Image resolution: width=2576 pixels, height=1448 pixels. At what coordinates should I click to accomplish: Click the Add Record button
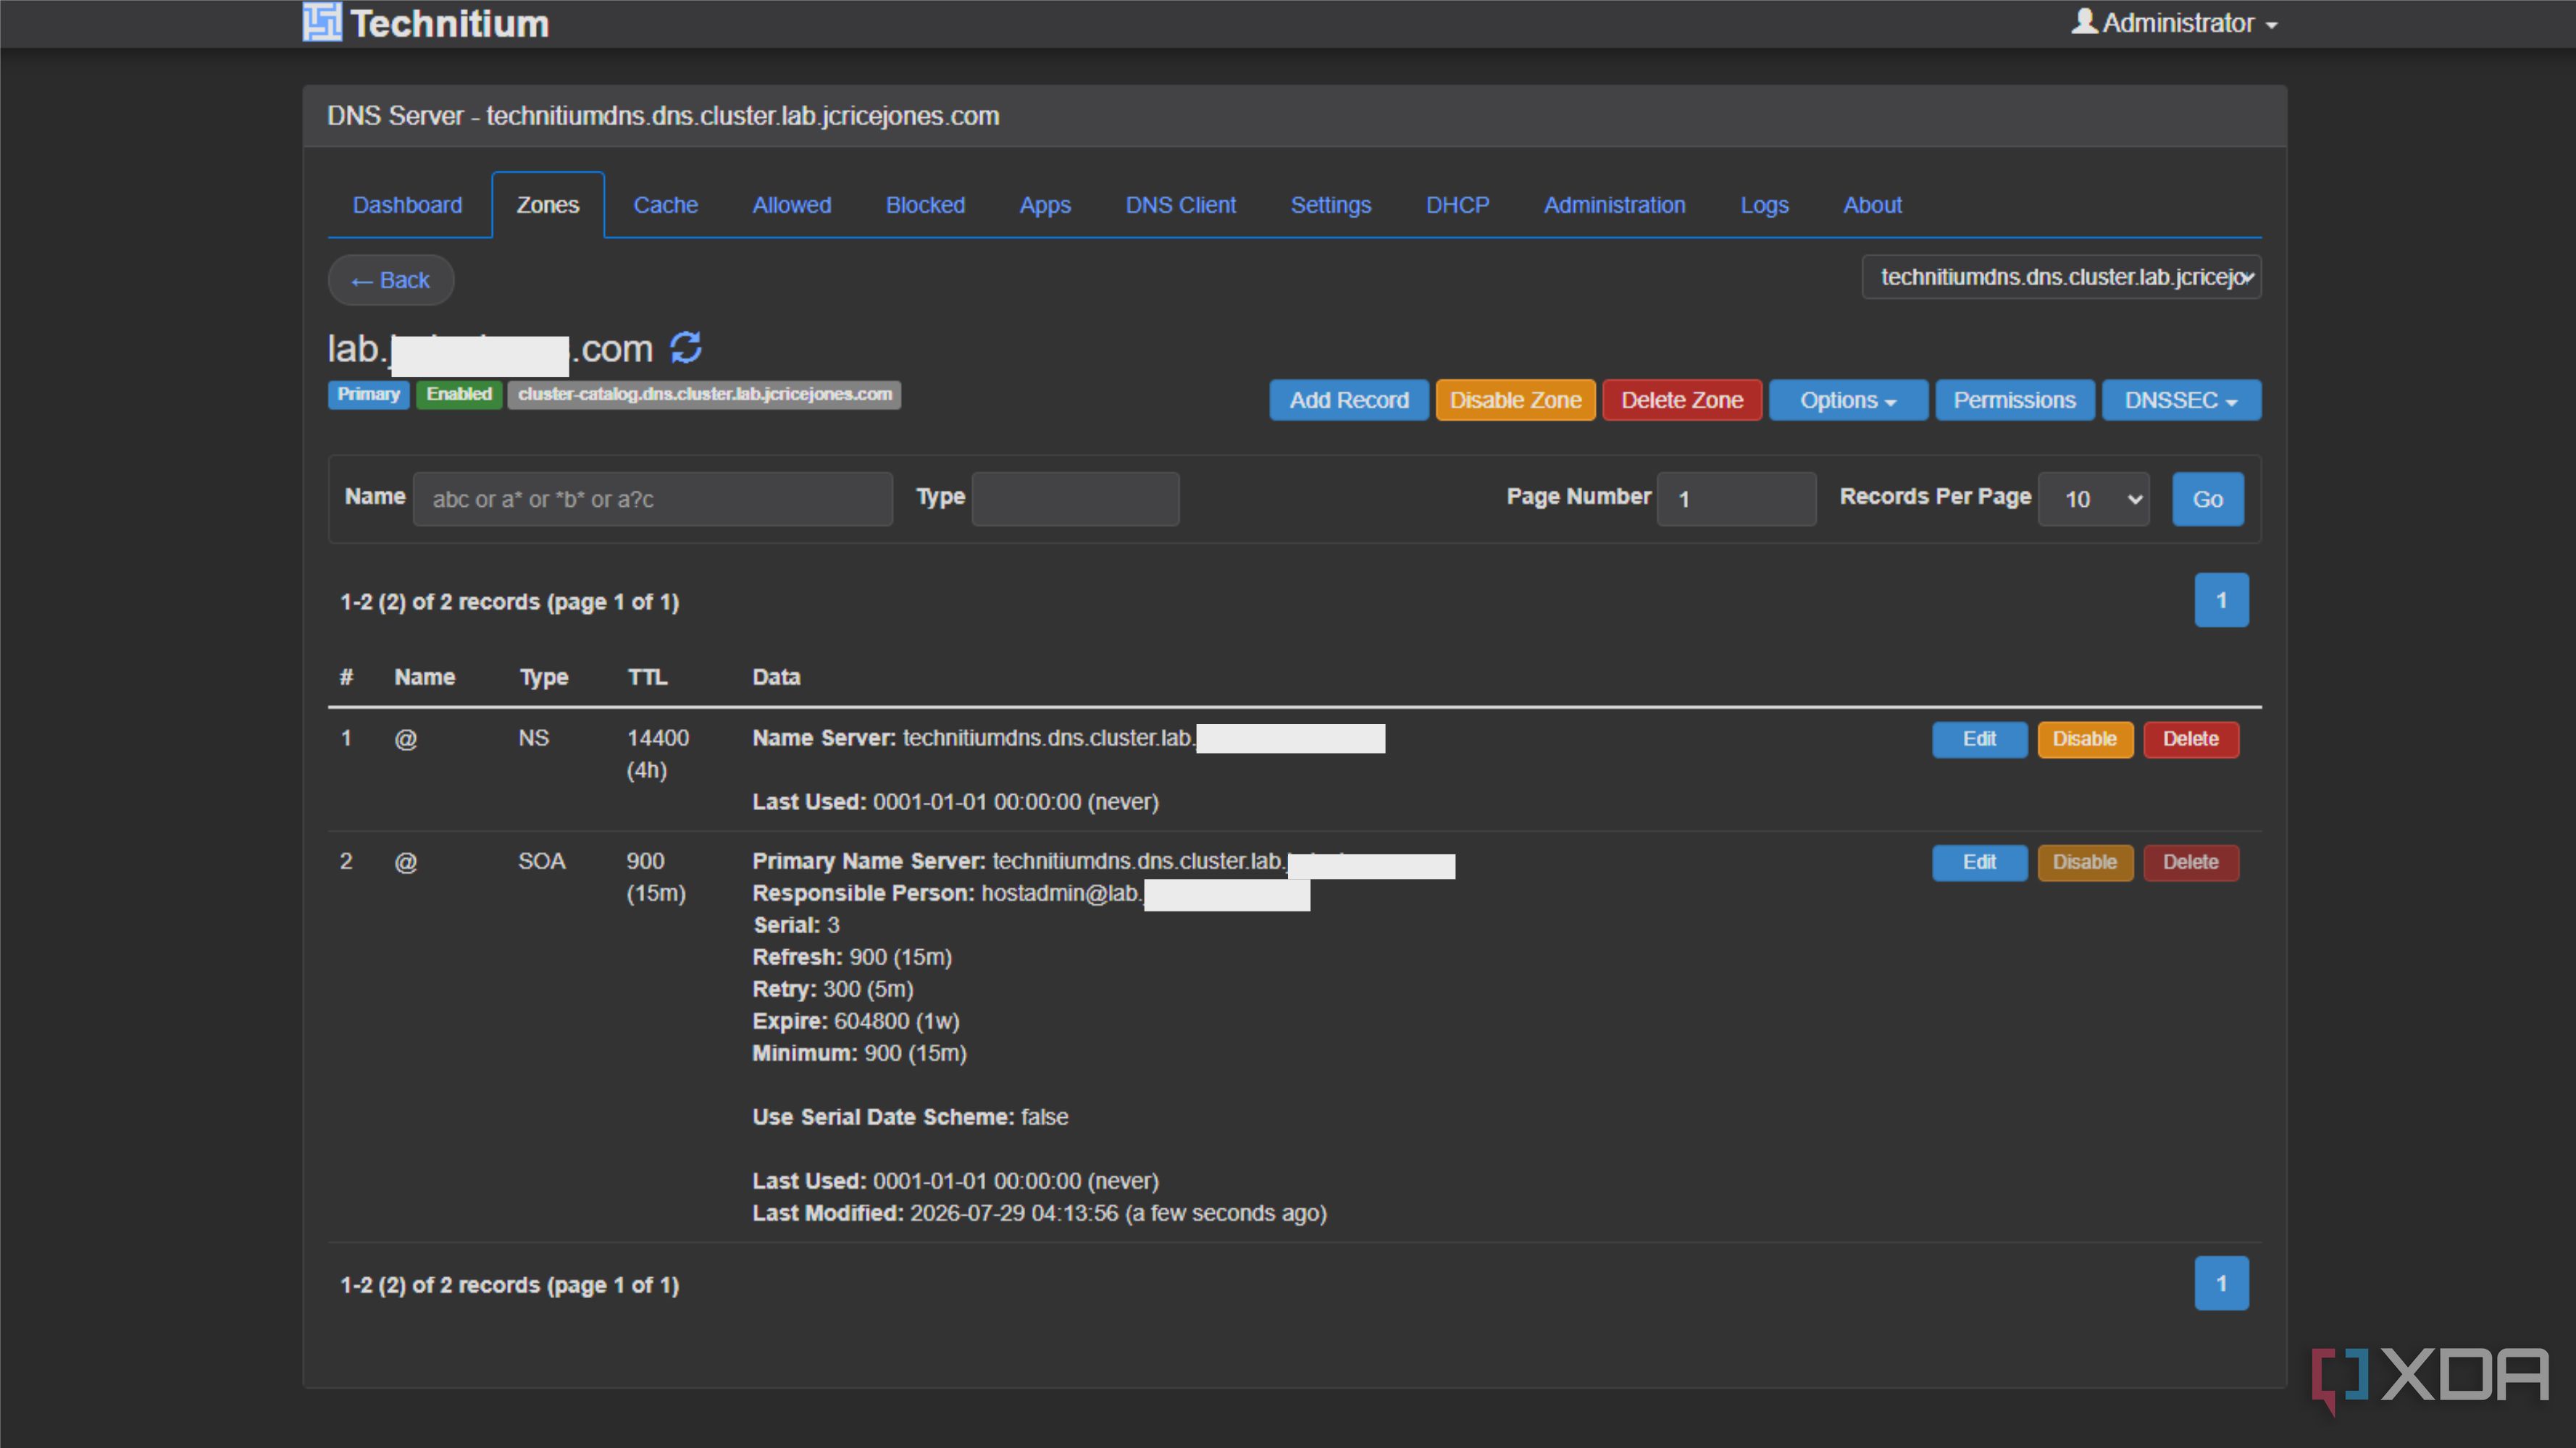click(x=1349, y=400)
